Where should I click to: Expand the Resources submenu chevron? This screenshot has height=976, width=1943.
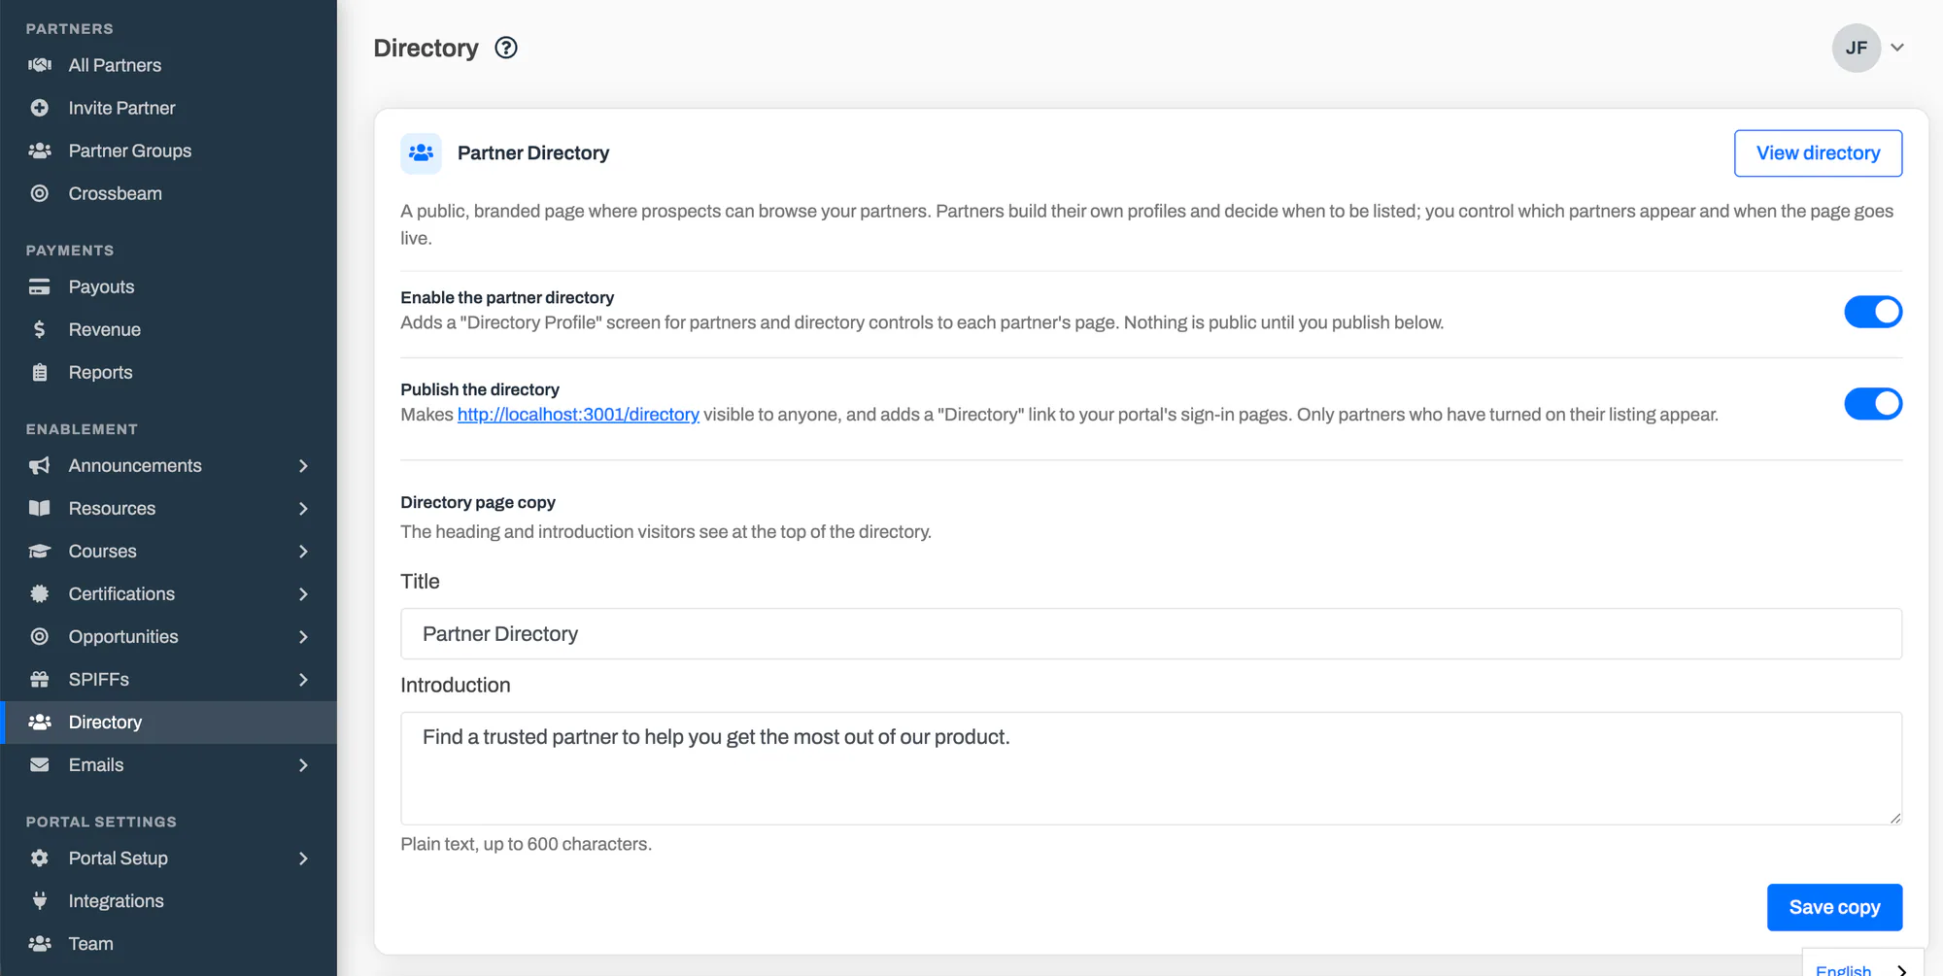click(303, 508)
